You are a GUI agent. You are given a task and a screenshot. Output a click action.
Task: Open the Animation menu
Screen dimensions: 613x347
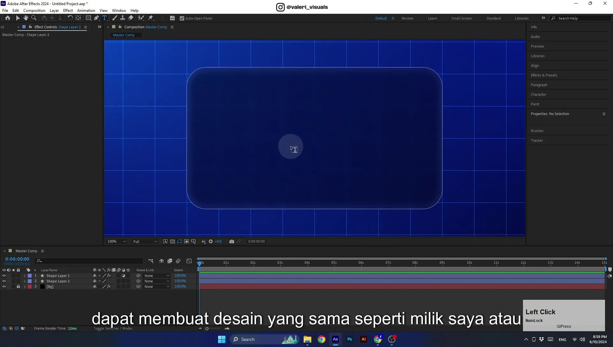(x=86, y=11)
